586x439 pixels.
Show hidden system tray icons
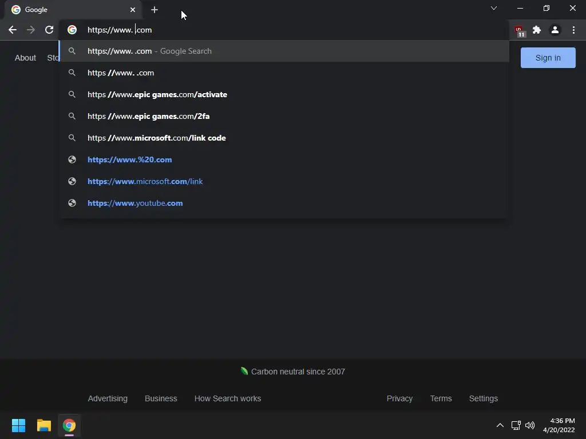(500, 425)
